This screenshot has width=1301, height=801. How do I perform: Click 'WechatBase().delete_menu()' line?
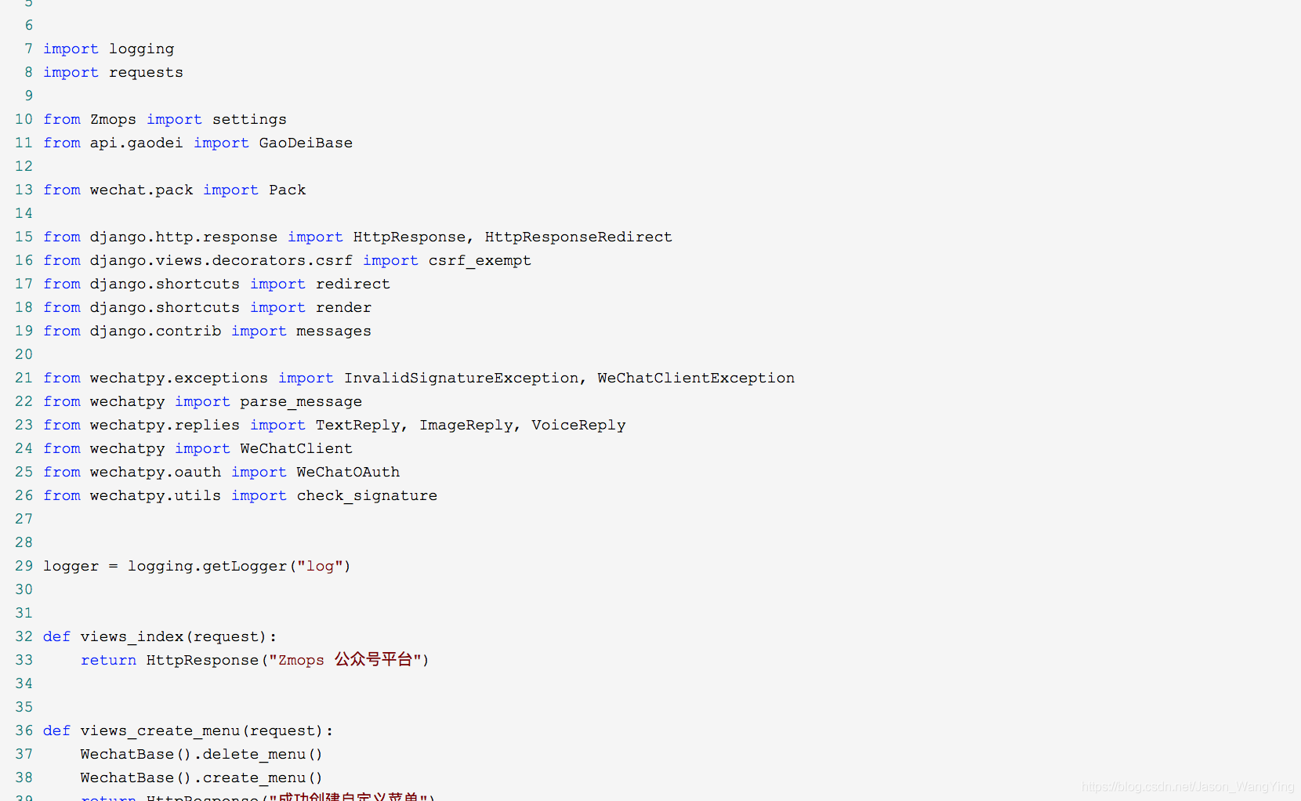pos(201,754)
